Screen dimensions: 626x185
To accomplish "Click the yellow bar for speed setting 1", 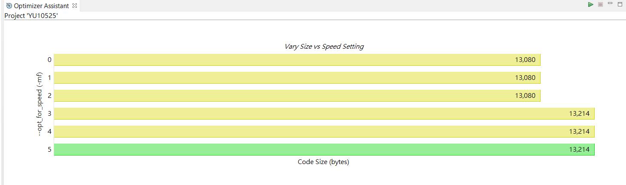I will (x=297, y=78).
